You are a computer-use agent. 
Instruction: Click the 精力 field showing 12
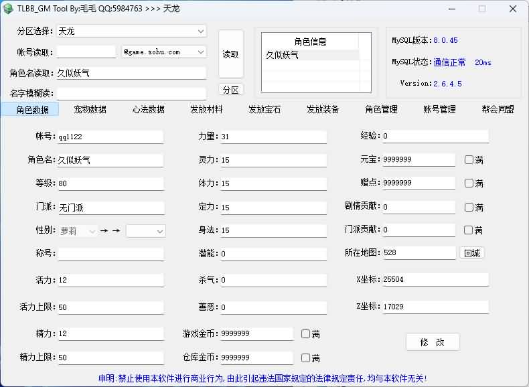110,333
